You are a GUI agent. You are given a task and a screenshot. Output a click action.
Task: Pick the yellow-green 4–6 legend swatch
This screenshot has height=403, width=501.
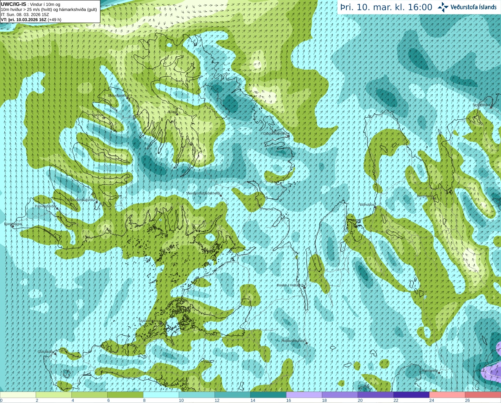pyautogui.click(x=90, y=395)
